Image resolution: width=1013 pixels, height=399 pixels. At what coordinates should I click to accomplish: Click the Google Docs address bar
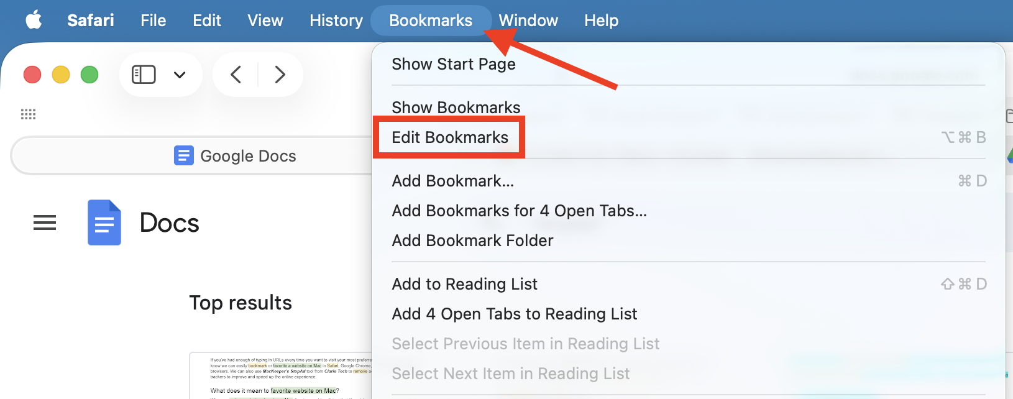(191, 155)
